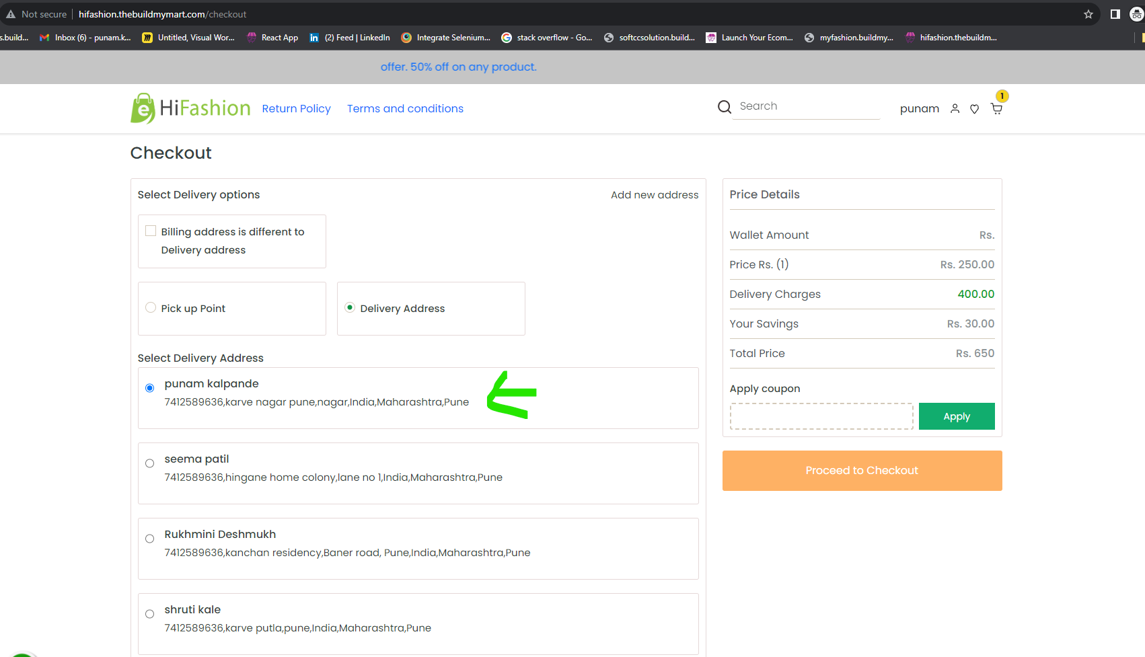Click the green Apply coupon button
Screen dimensions: 1145x657
[957, 416]
